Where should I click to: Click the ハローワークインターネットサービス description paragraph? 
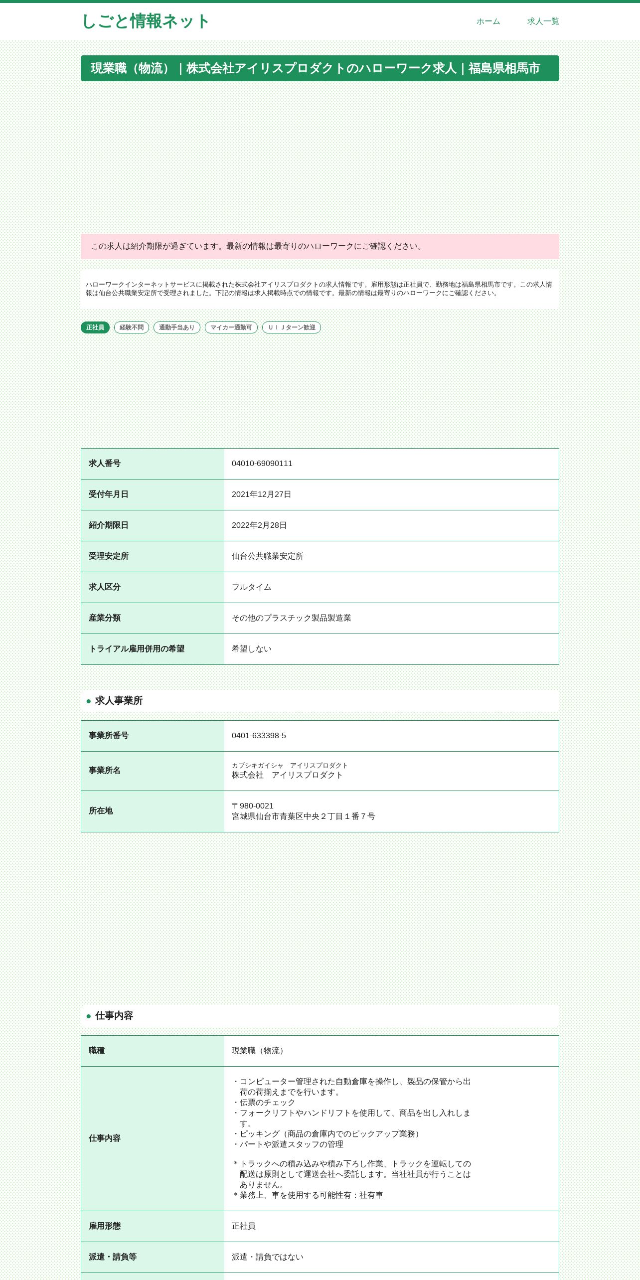(320, 289)
